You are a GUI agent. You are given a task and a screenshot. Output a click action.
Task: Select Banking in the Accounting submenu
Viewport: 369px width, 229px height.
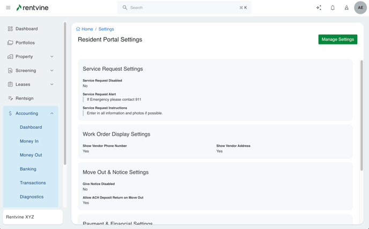pos(28,169)
